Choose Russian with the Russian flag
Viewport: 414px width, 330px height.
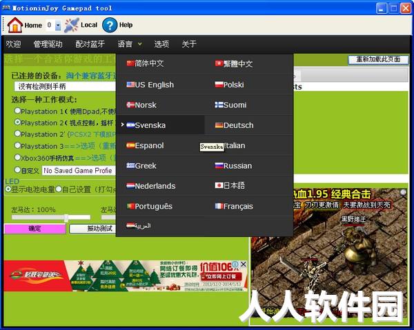249,165
